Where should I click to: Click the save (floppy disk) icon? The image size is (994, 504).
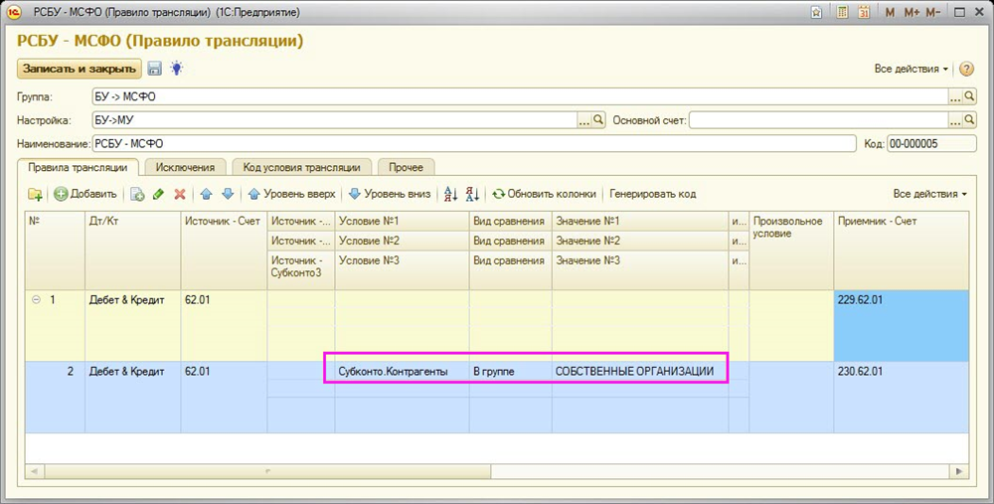click(x=155, y=69)
